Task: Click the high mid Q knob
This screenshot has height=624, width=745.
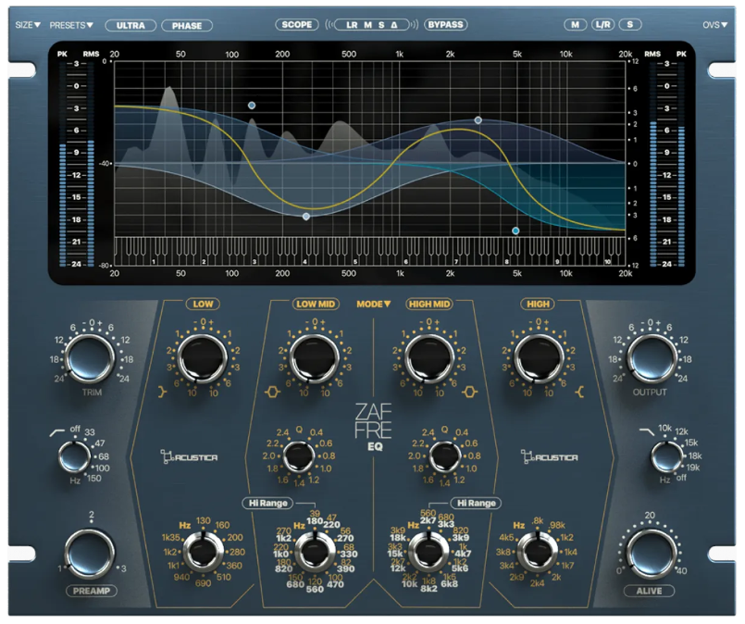Action: [444, 456]
